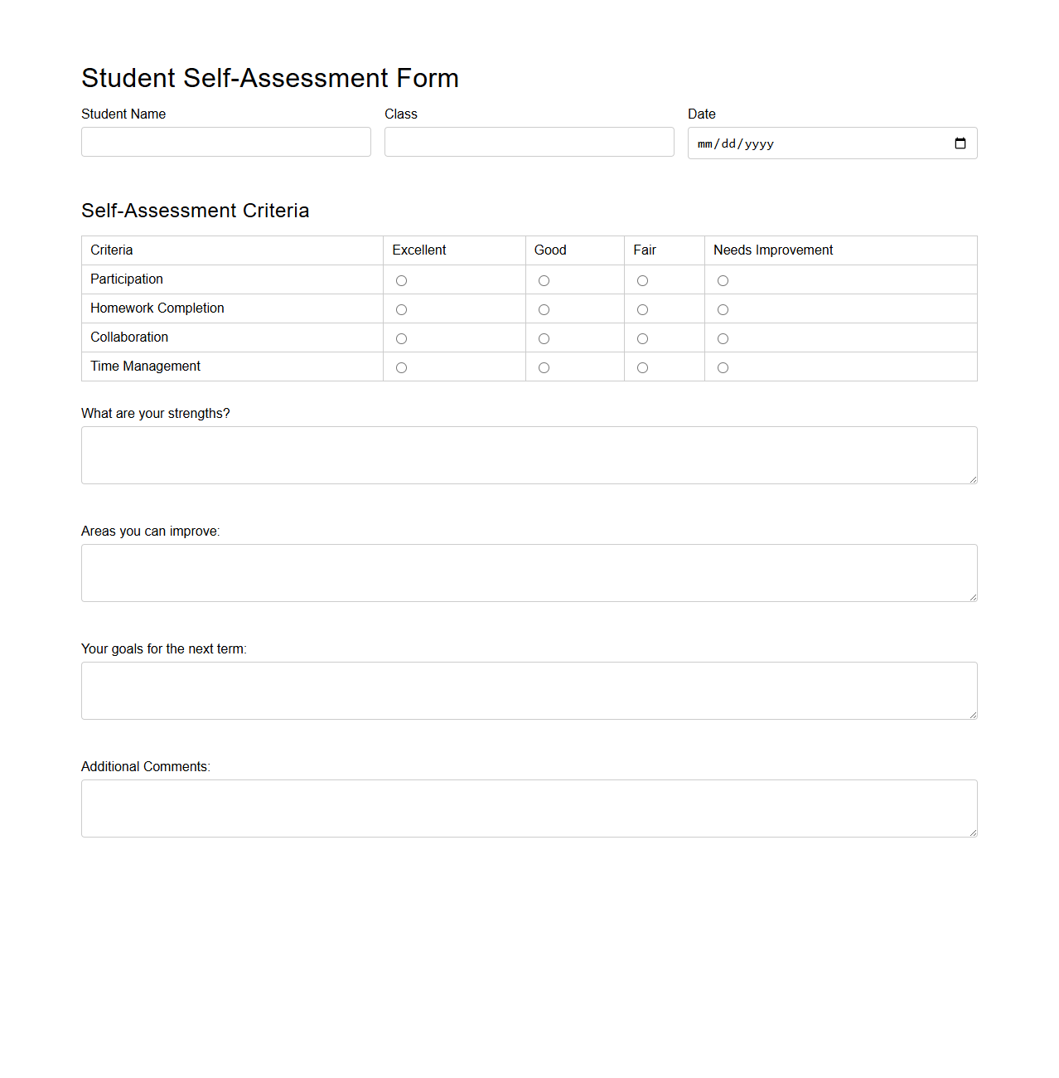Open the date picker calendar icon
This screenshot has height=1078, width=1059.
[960, 143]
